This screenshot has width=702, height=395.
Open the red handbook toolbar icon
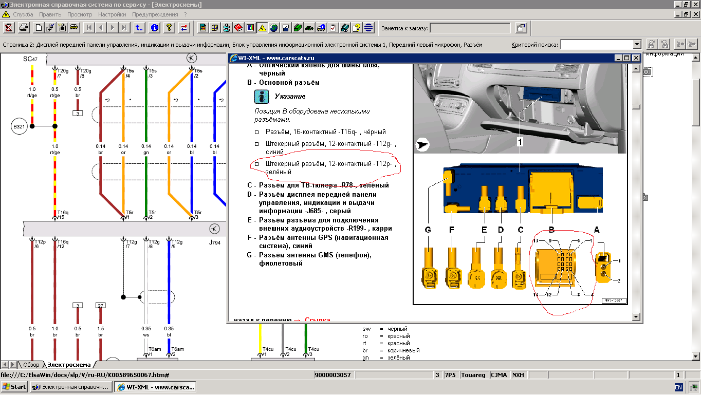point(238,27)
